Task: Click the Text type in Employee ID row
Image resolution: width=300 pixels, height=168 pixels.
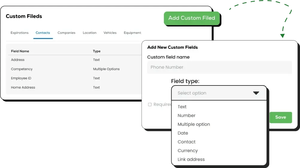Action: (x=96, y=78)
